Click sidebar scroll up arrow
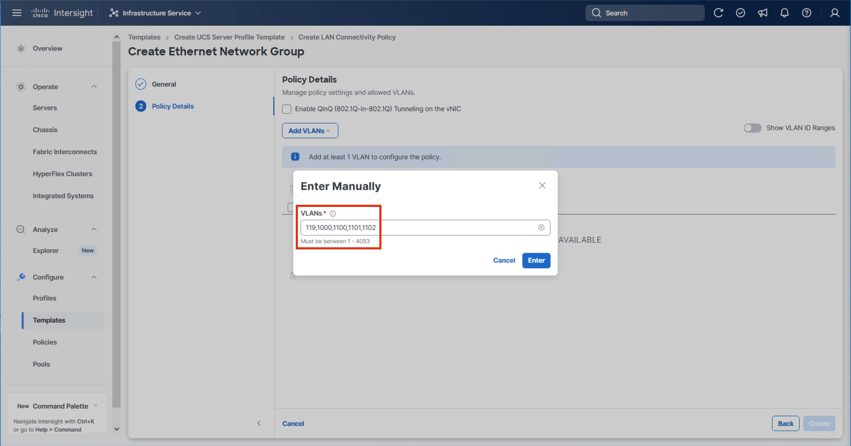Viewport: 851px width, 446px height. 116,37
